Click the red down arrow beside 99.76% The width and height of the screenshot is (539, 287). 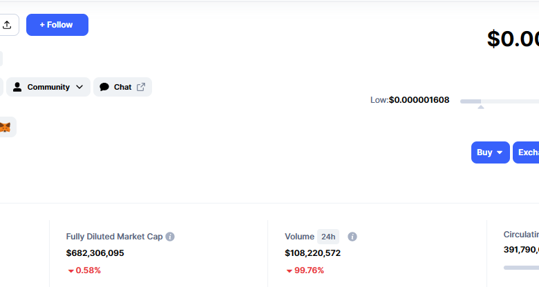[289, 270]
